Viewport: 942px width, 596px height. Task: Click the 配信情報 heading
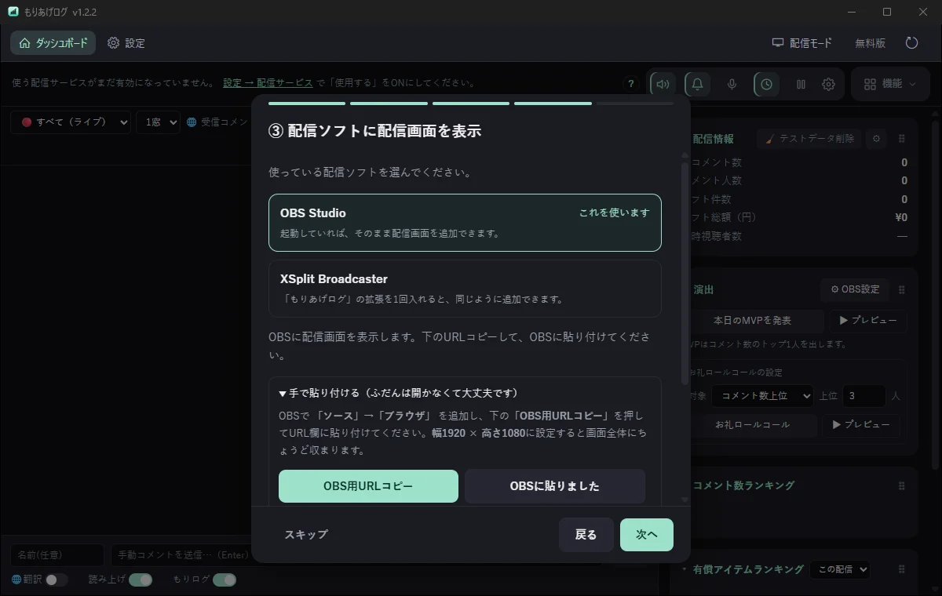point(713,139)
